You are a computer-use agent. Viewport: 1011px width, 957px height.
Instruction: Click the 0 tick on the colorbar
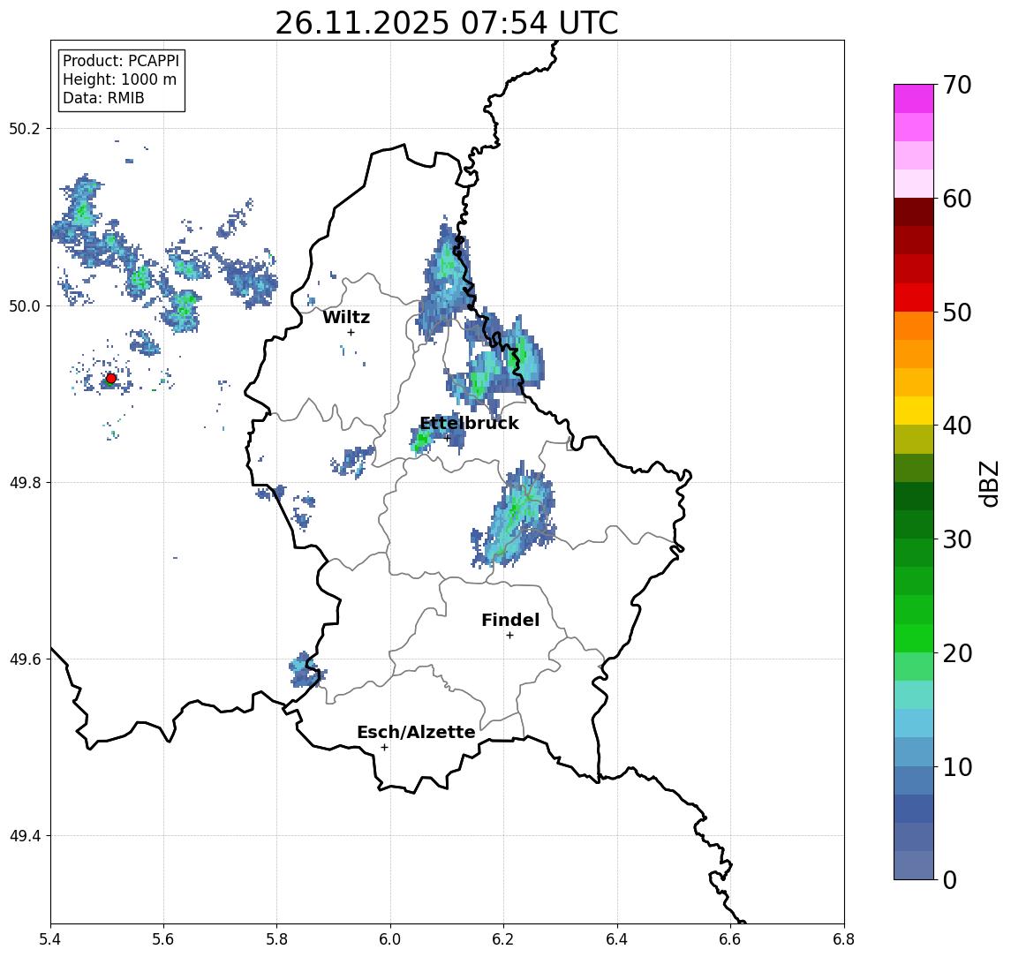tap(950, 879)
